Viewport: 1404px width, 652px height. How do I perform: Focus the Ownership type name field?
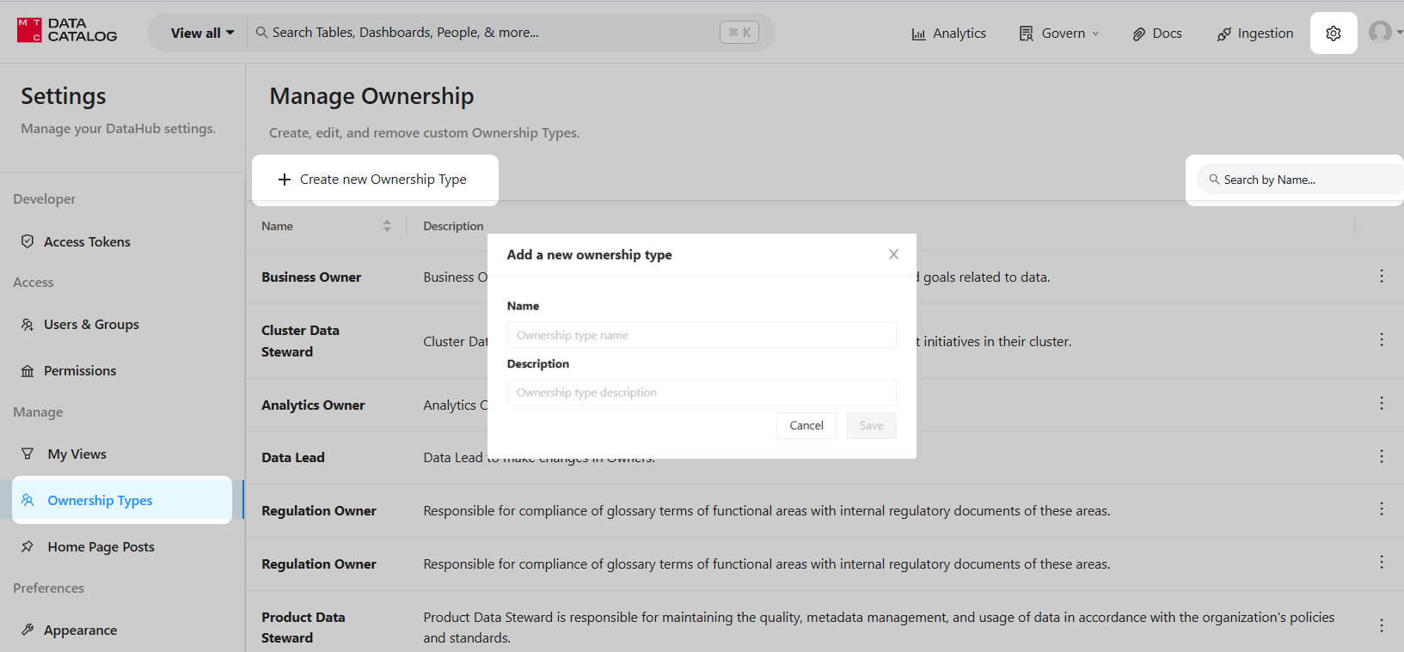tap(701, 335)
